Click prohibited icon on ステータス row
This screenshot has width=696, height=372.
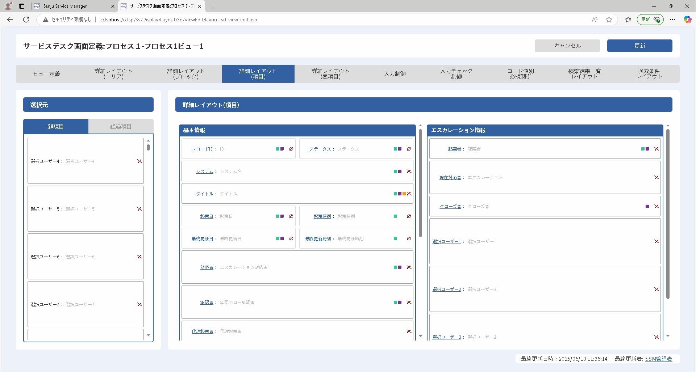[409, 149]
